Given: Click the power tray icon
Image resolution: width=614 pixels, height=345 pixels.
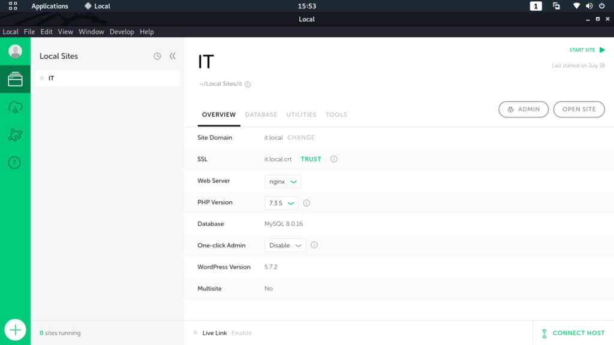Looking at the screenshot, I should pyautogui.click(x=602, y=6).
